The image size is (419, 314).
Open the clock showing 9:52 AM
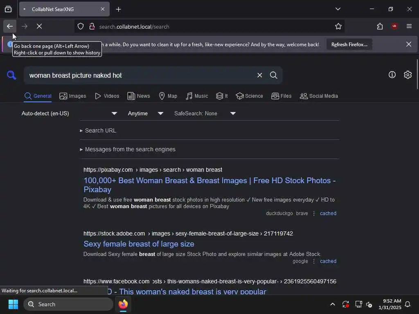tap(390, 304)
